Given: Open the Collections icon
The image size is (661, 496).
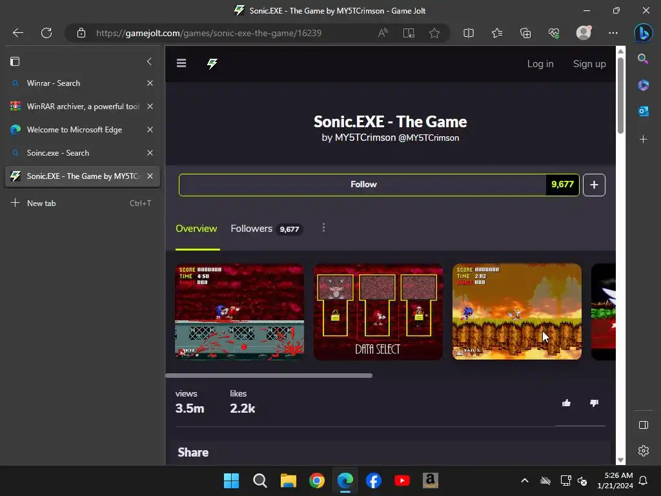Looking at the screenshot, I should pyautogui.click(x=525, y=33).
